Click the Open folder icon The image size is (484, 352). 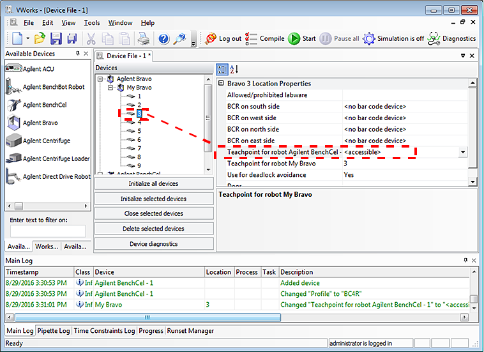40,38
